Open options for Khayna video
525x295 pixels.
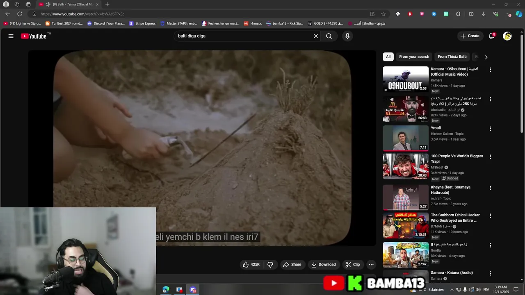(490, 188)
